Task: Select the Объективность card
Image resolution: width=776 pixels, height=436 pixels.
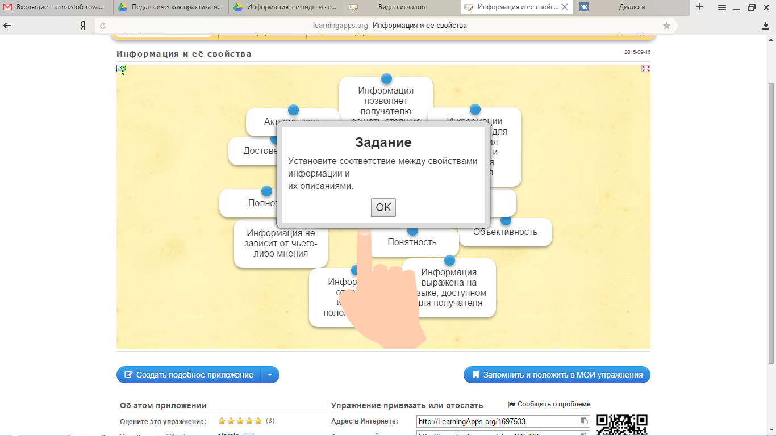Action: (505, 232)
